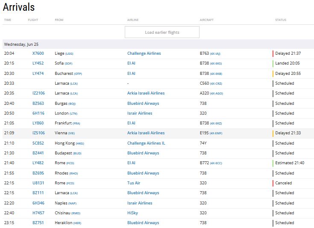Open flight IZ2106 link
Image resolution: width=314 pixels, height=228 pixels.
(38, 93)
